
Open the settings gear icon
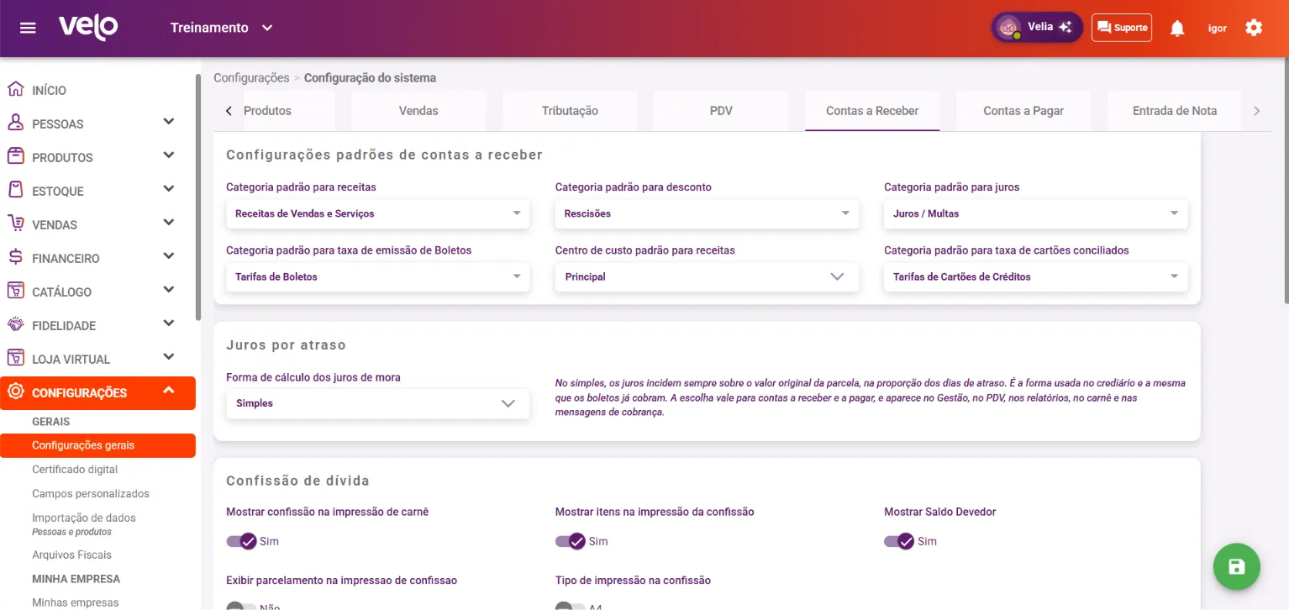(1254, 28)
